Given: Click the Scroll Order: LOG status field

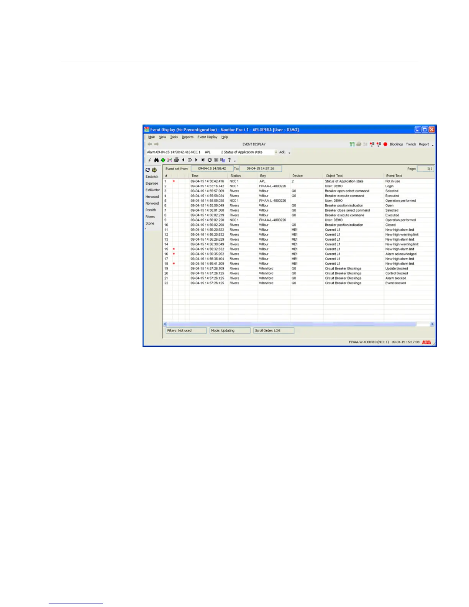Looking at the screenshot, I should [274, 331].
